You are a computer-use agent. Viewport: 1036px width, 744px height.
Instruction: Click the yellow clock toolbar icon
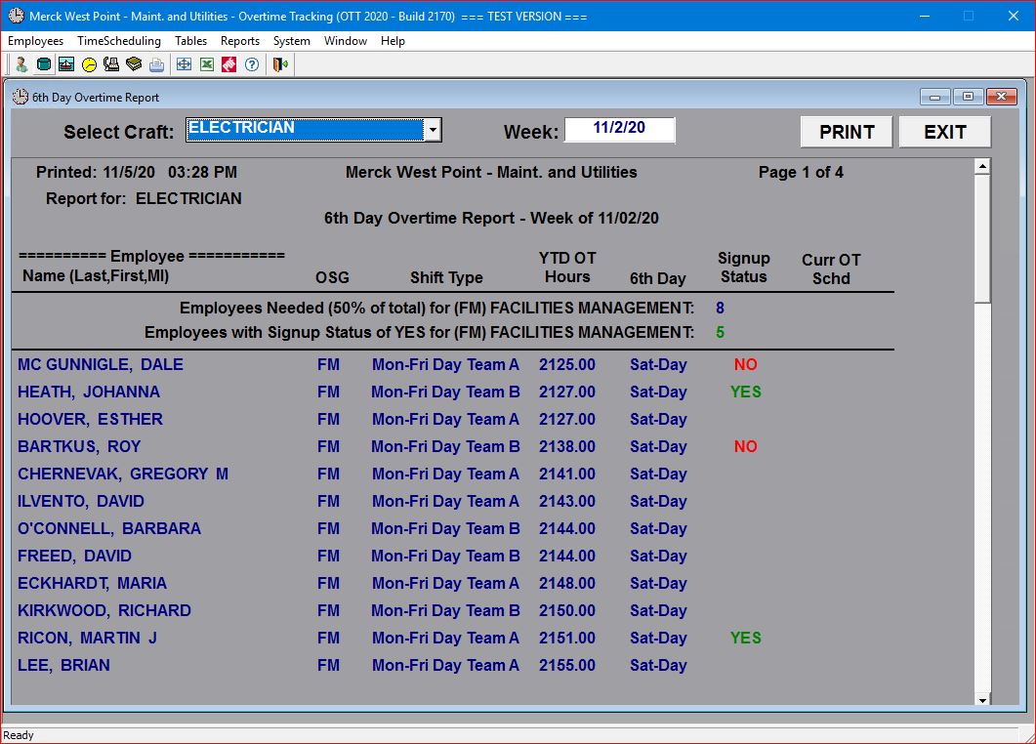coord(89,64)
